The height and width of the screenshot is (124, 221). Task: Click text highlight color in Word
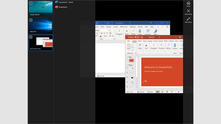pos(97,36)
